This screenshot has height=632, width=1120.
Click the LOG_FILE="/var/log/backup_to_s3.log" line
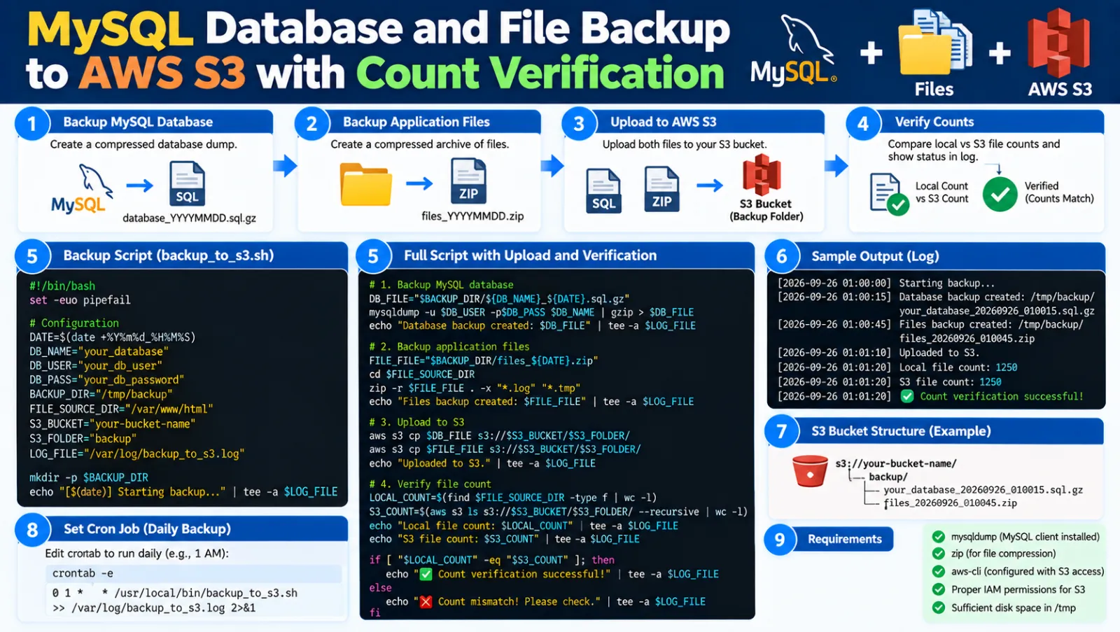tap(136, 454)
